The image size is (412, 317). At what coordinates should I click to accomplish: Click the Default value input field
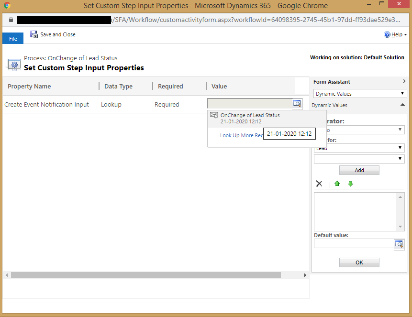click(x=354, y=243)
